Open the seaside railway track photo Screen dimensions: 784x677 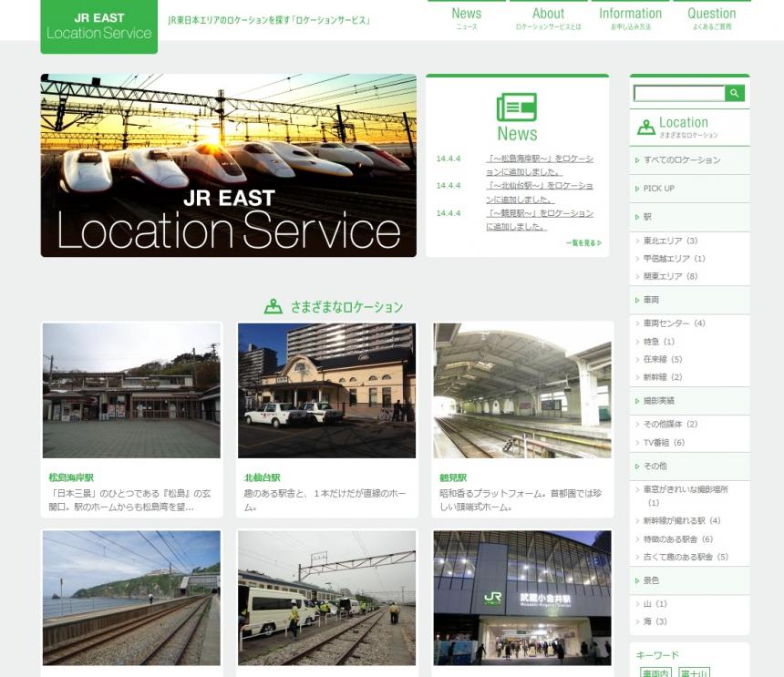tap(131, 598)
